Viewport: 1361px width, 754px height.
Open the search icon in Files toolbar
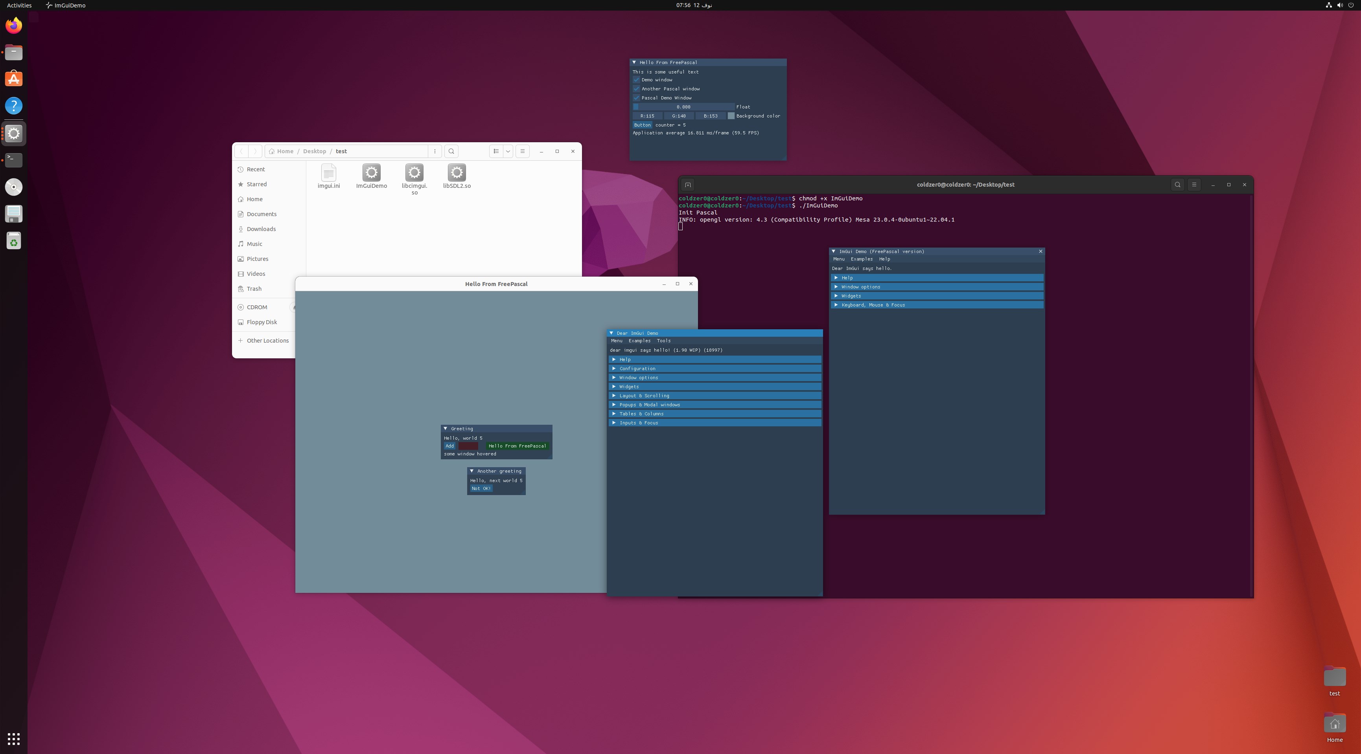pos(451,151)
